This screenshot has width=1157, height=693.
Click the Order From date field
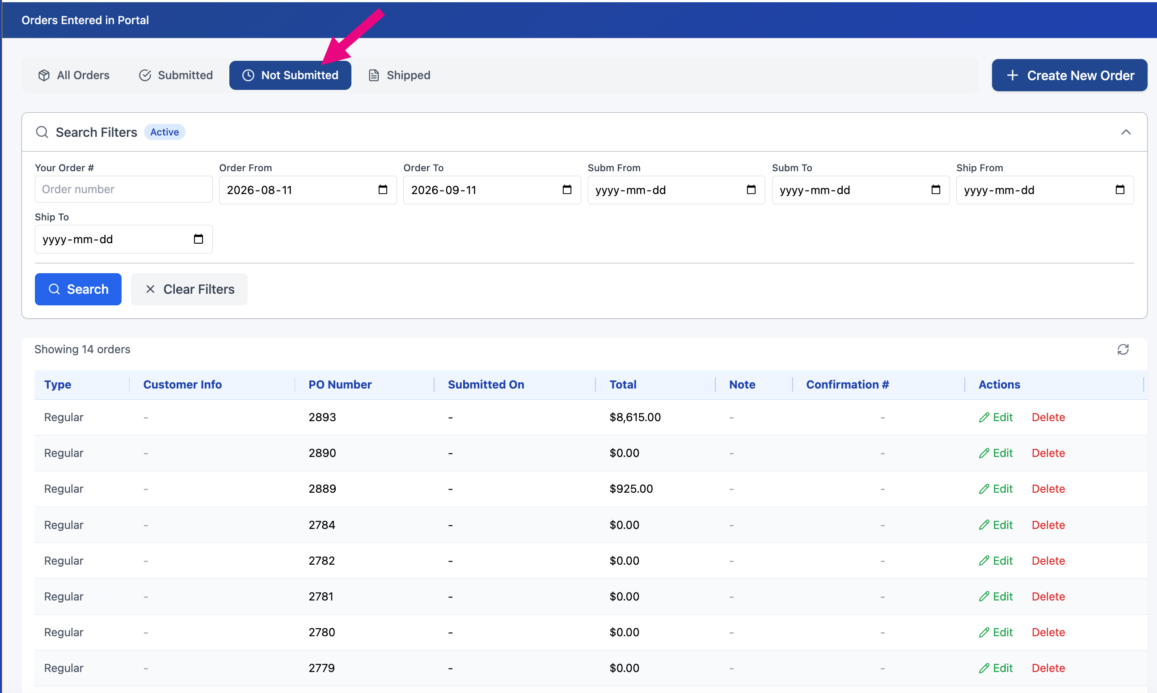point(308,190)
